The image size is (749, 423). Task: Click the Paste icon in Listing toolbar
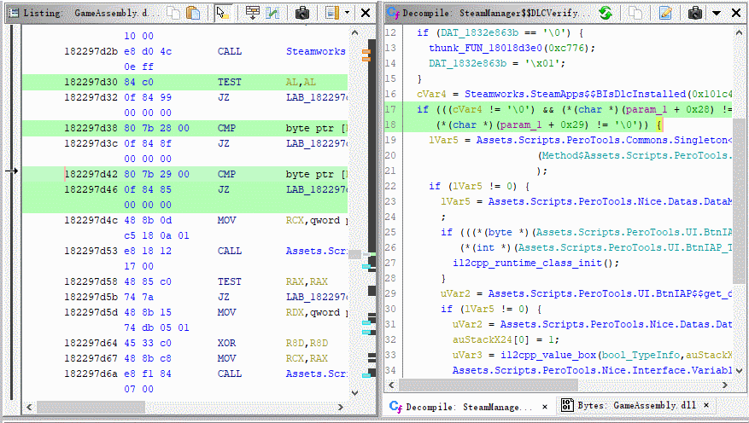tap(193, 13)
